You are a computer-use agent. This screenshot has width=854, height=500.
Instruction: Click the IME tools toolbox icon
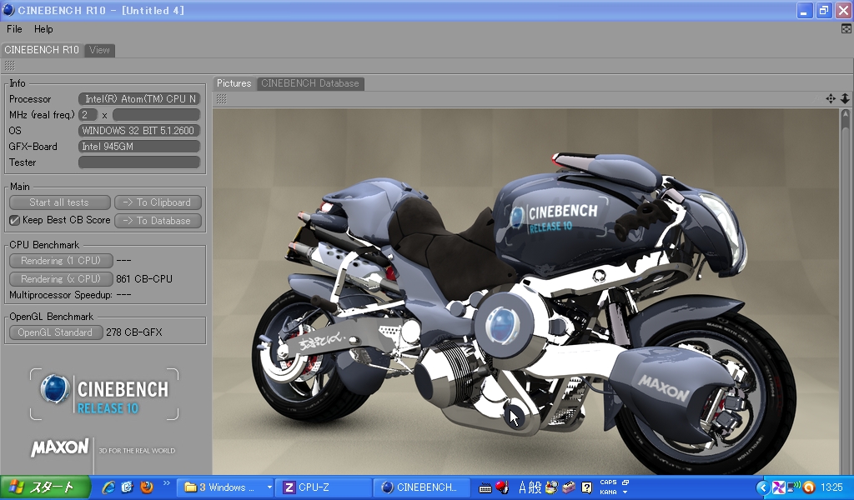tap(569, 487)
